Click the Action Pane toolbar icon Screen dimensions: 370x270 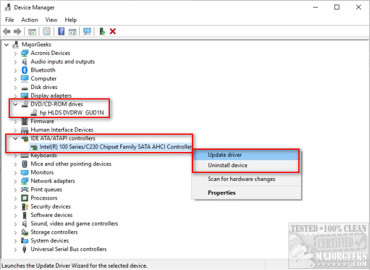72,31
